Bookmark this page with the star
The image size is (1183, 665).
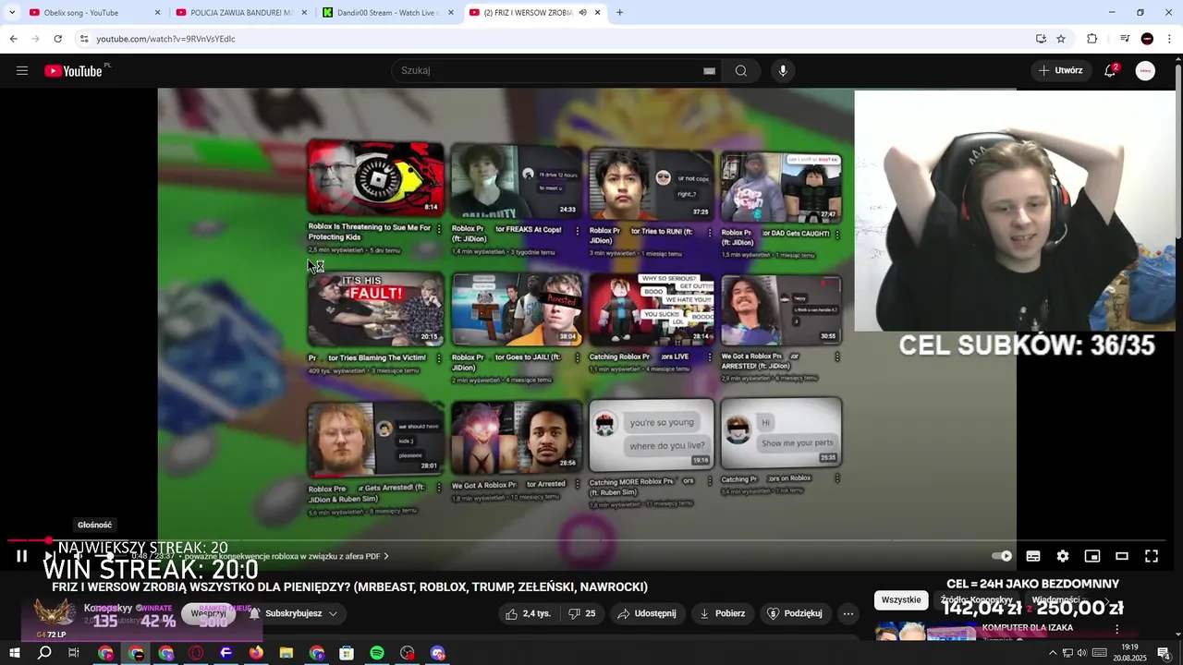click(x=1061, y=39)
